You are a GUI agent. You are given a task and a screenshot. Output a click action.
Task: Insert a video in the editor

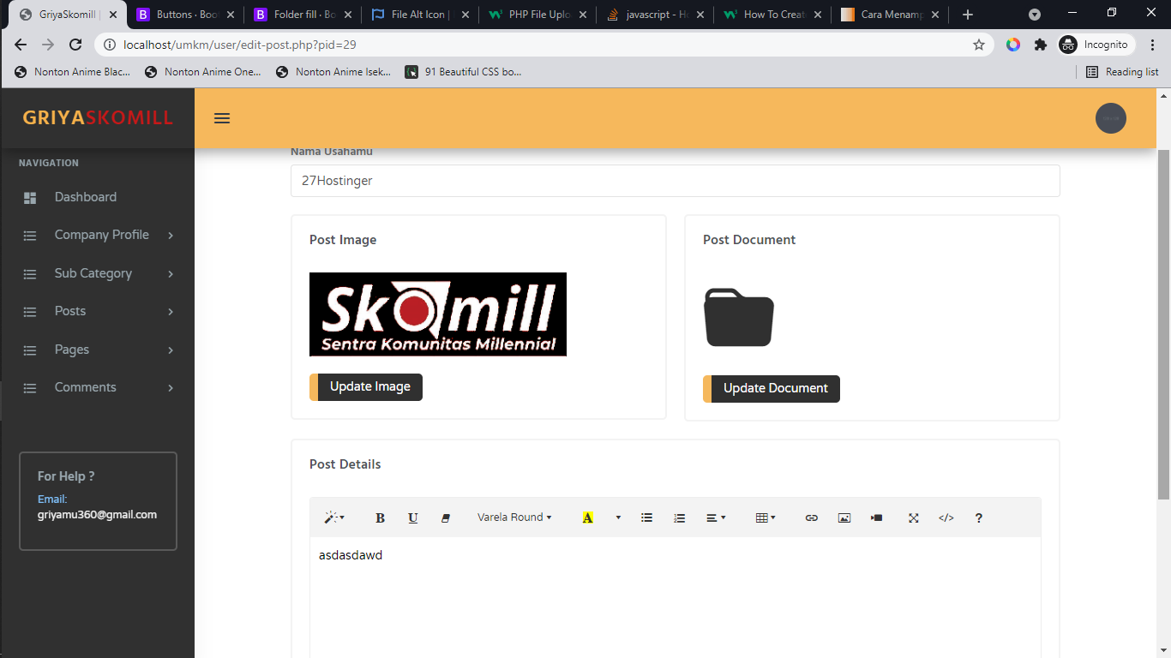click(x=876, y=517)
